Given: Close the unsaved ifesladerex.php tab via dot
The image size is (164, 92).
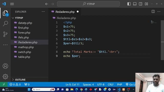Looking at the screenshot, I should coord(78,11).
